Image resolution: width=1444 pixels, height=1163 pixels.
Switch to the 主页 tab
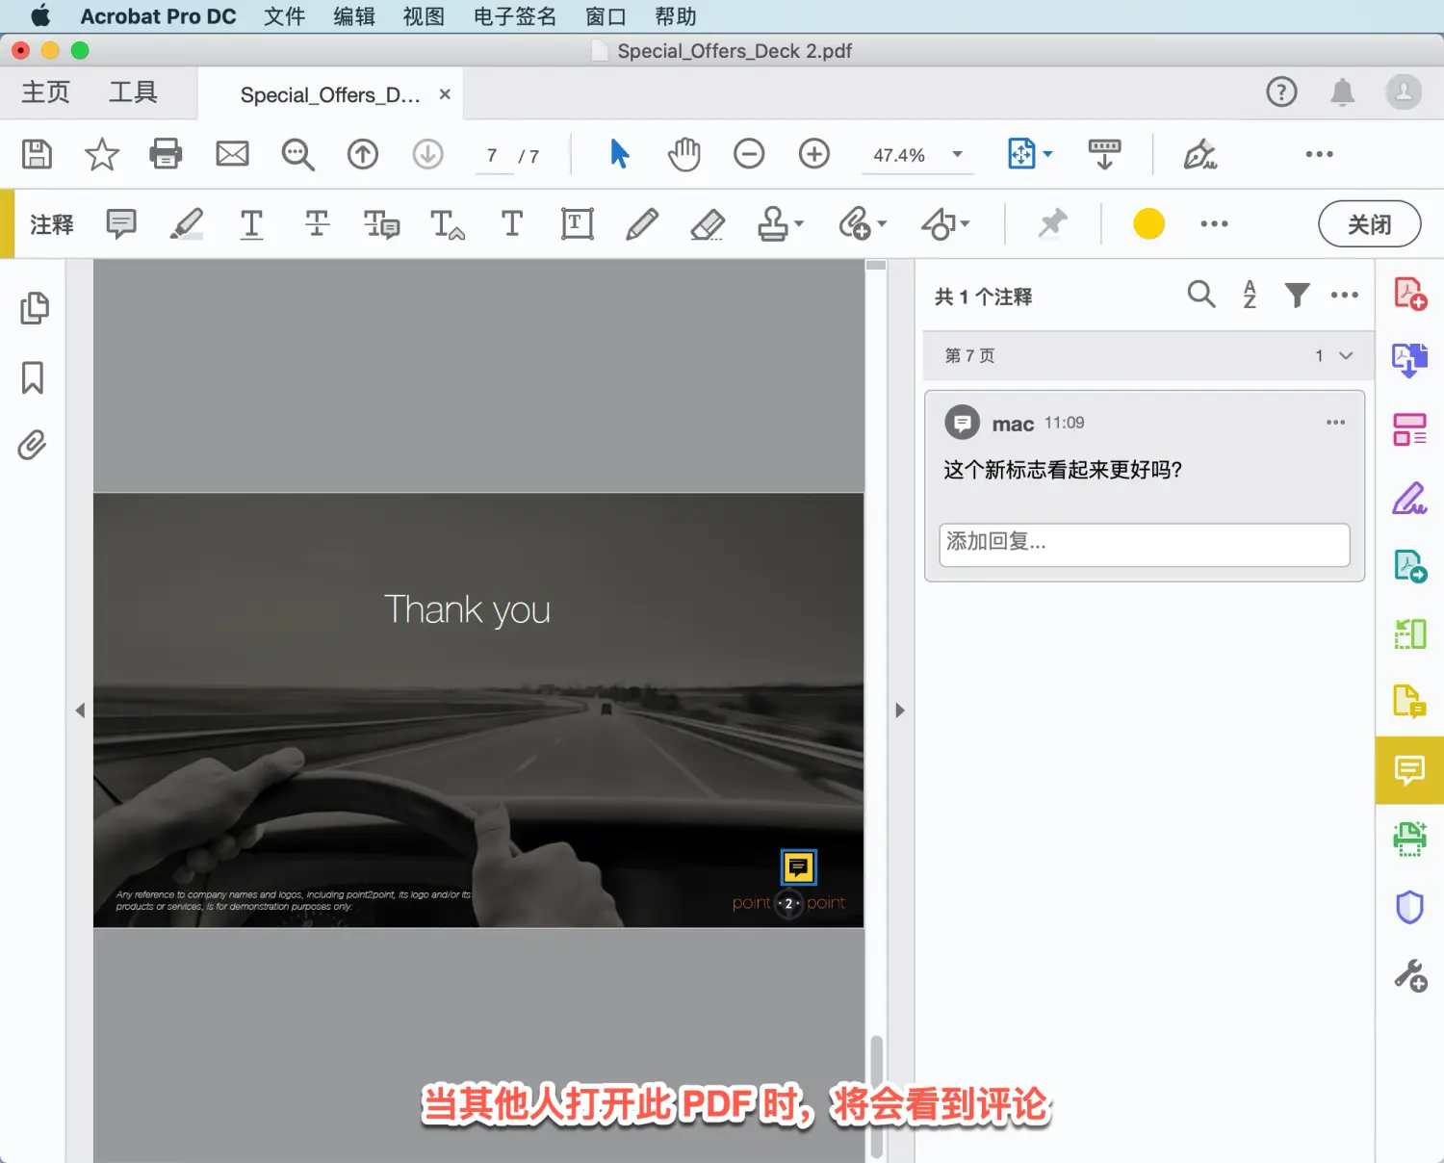[46, 92]
